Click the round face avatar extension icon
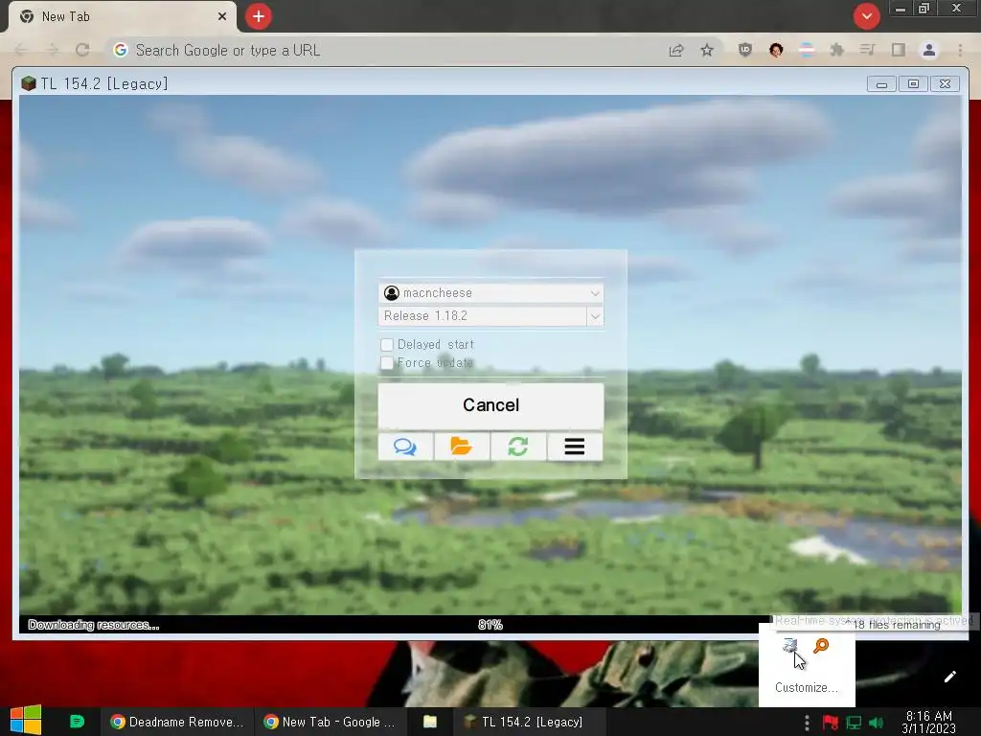 click(x=776, y=50)
